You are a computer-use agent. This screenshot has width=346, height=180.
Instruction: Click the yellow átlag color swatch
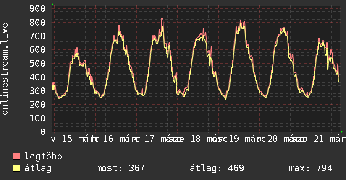(16, 168)
